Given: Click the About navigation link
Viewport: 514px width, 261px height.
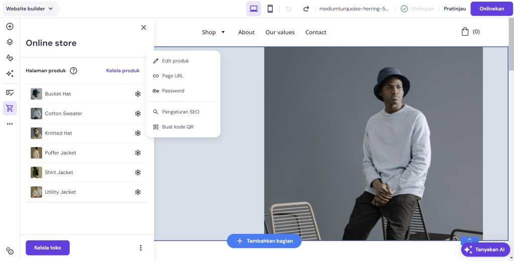Looking at the screenshot, I should pyautogui.click(x=246, y=32).
